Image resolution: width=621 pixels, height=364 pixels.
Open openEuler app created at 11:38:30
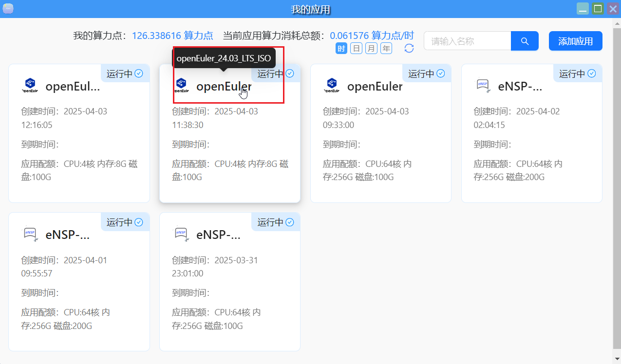click(224, 87)
